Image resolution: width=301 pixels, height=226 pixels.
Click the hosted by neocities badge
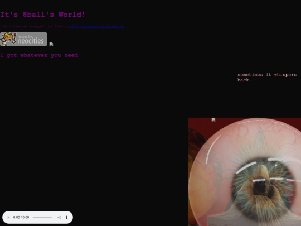click(x=23, y=39)
